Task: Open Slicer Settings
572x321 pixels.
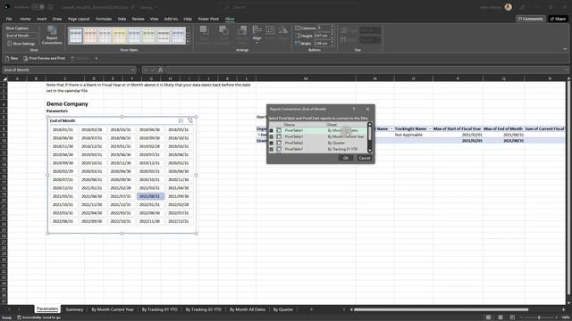Action: tap(21, 44)
